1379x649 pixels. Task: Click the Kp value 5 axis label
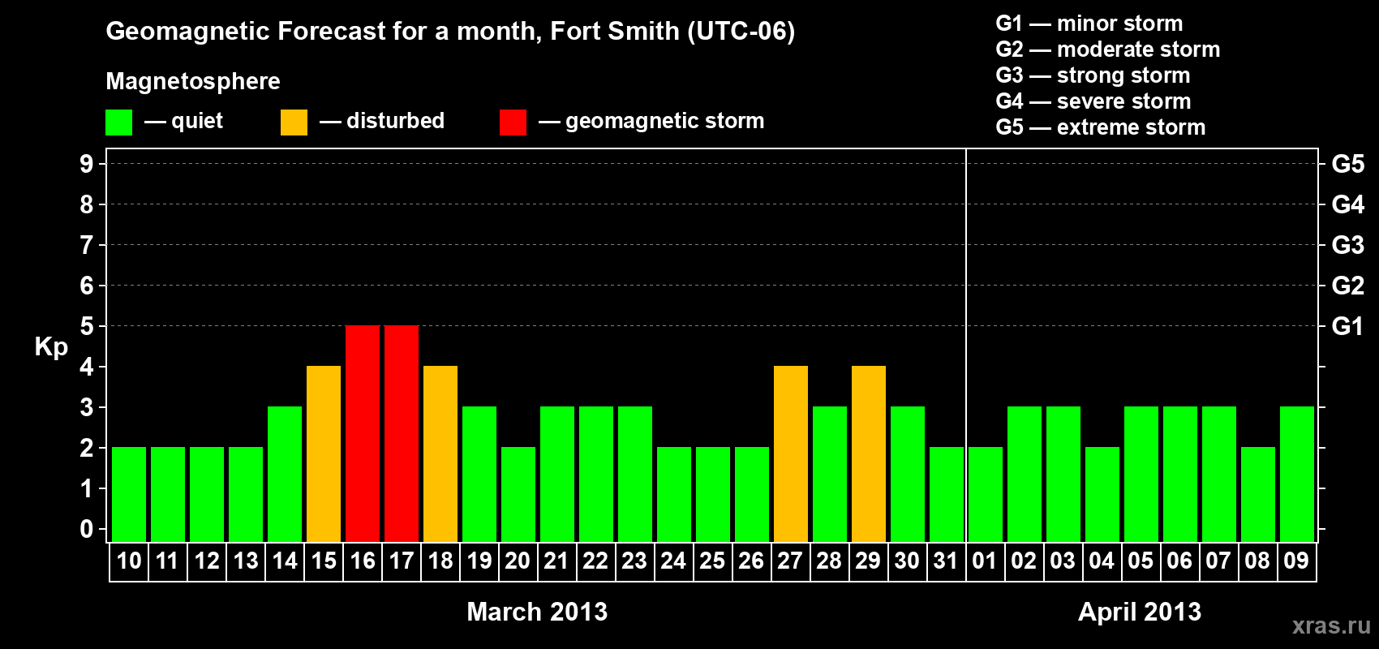pyautogui.click(x=87, y=326)
